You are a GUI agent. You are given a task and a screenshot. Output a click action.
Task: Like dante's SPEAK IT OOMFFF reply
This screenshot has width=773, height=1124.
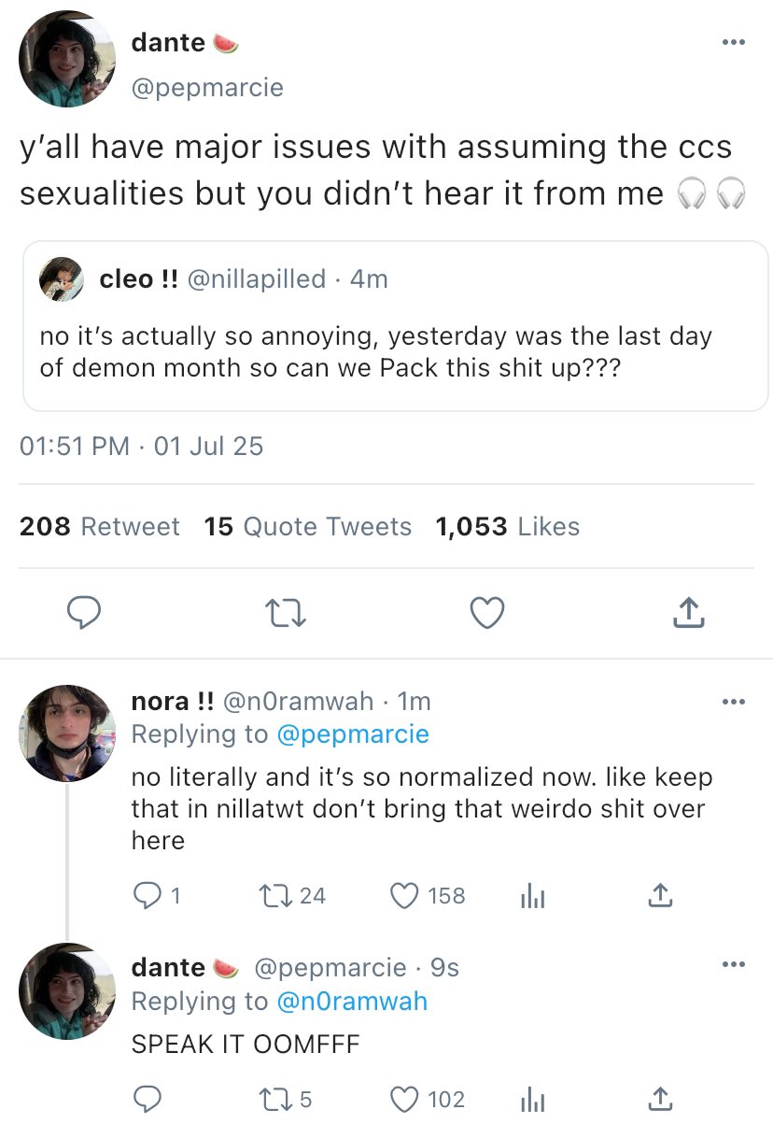click(404, 1100)
